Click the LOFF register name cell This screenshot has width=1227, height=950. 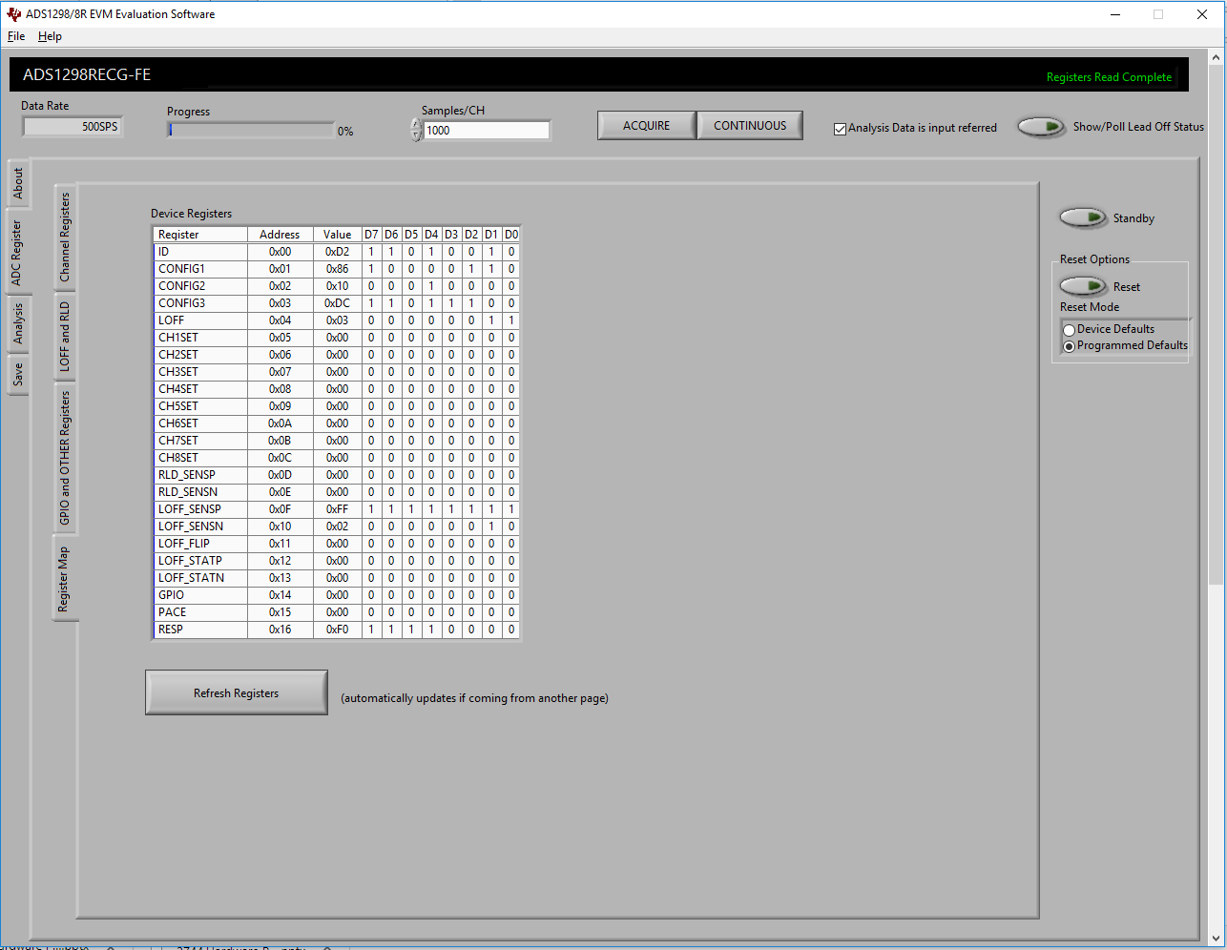(200, 320)
